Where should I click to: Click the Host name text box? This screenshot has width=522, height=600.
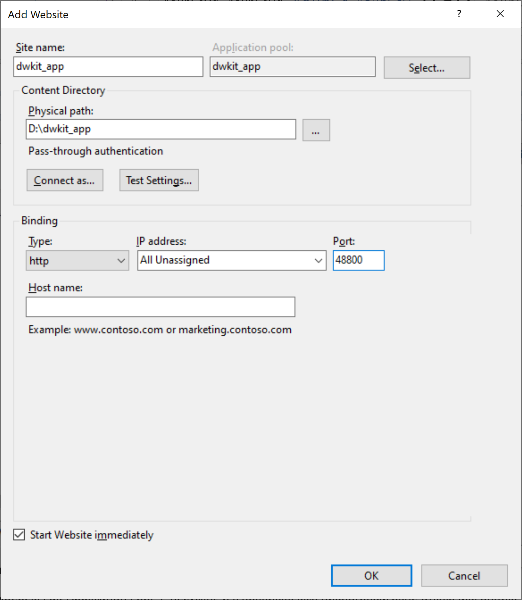pyautogui.click(x=160, y=307)
